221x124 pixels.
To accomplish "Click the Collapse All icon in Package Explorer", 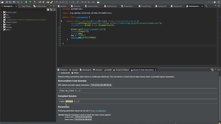I will pyautogui.click(x=48, y=10).
